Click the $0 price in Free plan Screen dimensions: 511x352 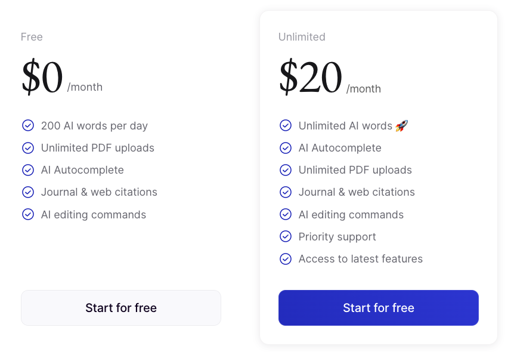(42, 78)
